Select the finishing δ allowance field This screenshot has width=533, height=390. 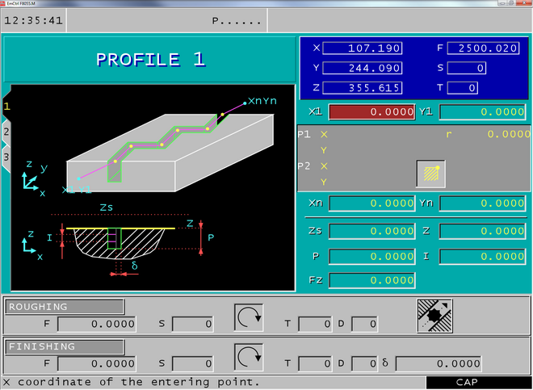coord(438,363)
